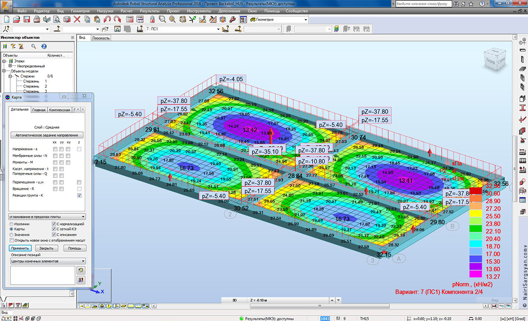Click the Paste icon in toolbar

point(97,19)
